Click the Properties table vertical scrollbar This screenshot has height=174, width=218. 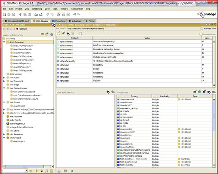(x=214, y=133)
